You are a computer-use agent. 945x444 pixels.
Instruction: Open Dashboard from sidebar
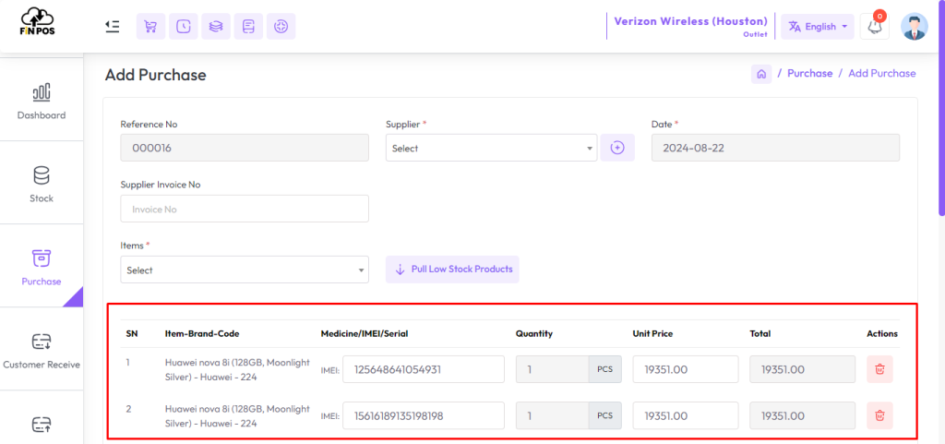click(x=41, y=100)
